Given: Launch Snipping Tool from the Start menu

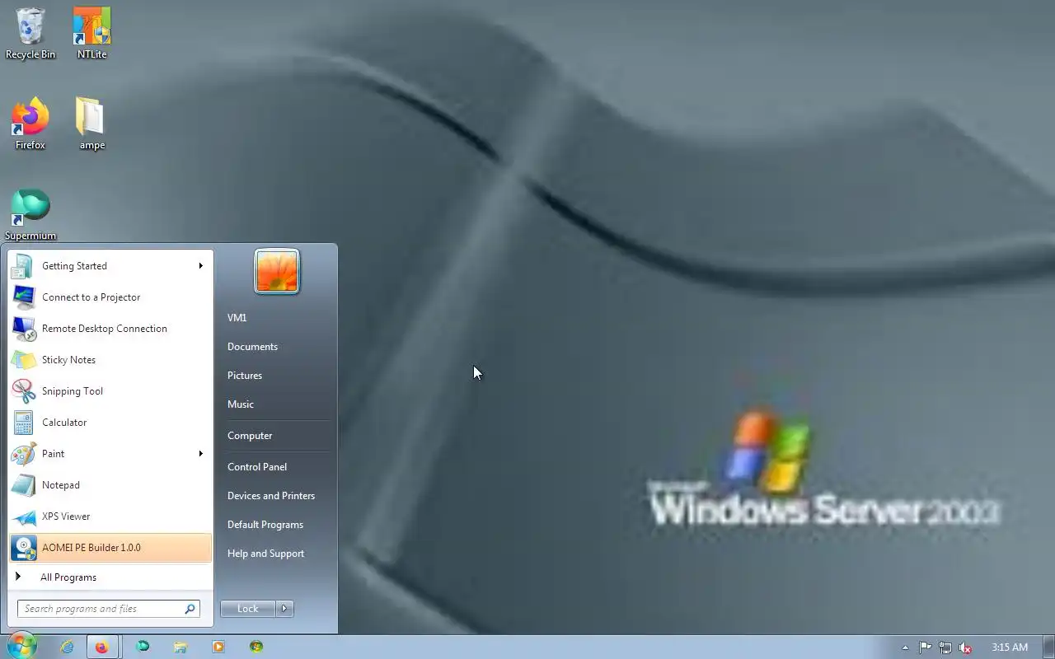Looking at the screenshot, I should (x=110, y=391).
